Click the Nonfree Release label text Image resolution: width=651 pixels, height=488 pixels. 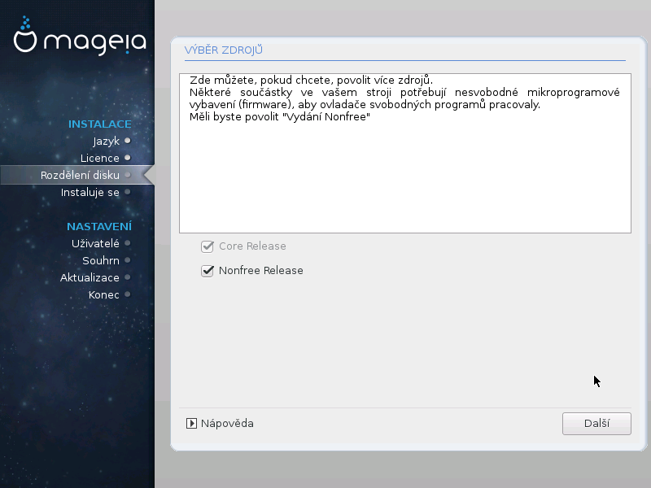click(x=260, y=271)
